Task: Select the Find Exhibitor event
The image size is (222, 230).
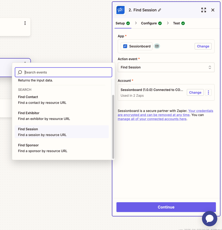Action: (x=62, y=116)
